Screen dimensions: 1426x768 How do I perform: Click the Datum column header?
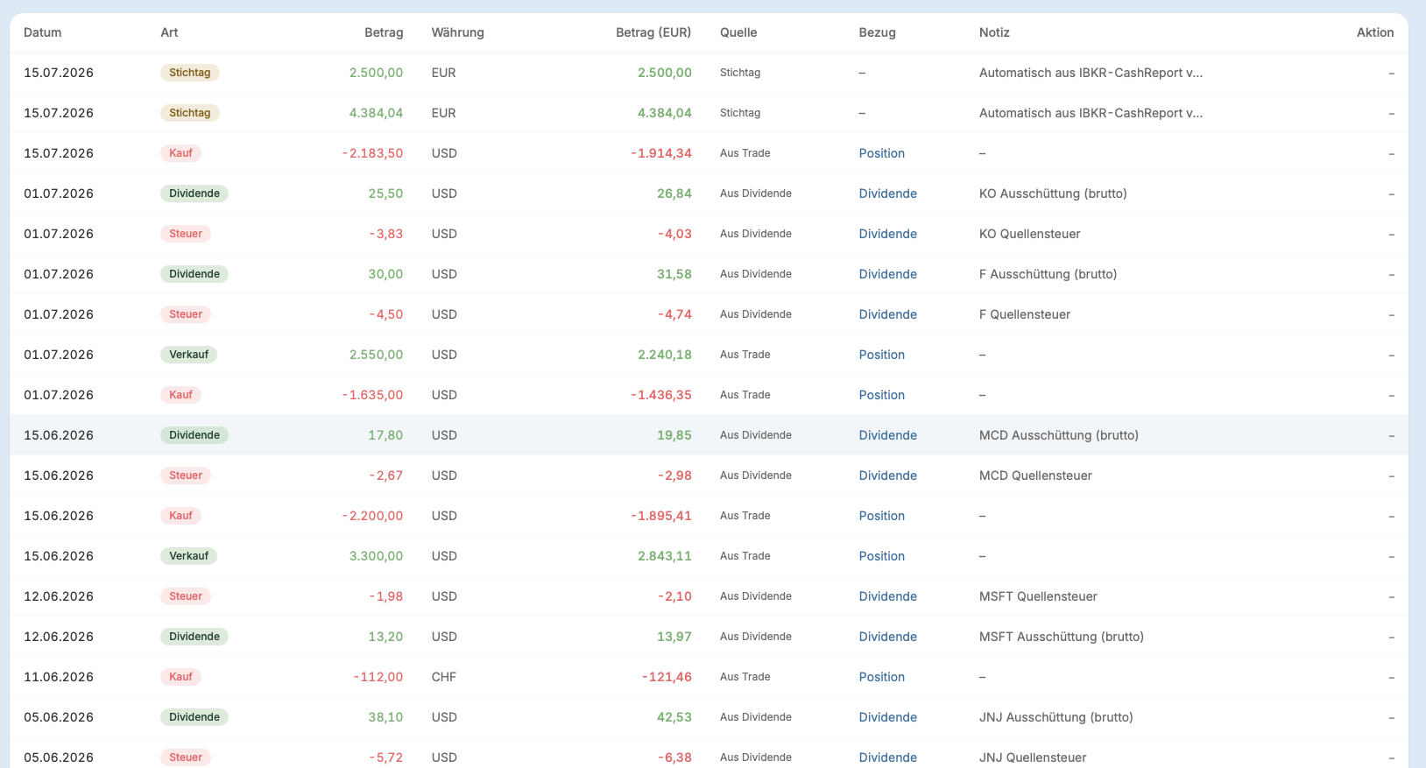coord(42,32)
